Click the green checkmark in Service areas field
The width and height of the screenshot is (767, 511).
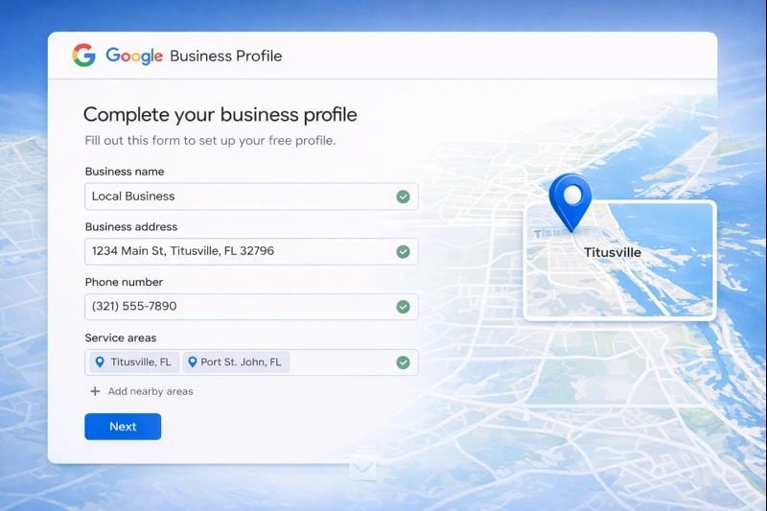pos(403,362)
